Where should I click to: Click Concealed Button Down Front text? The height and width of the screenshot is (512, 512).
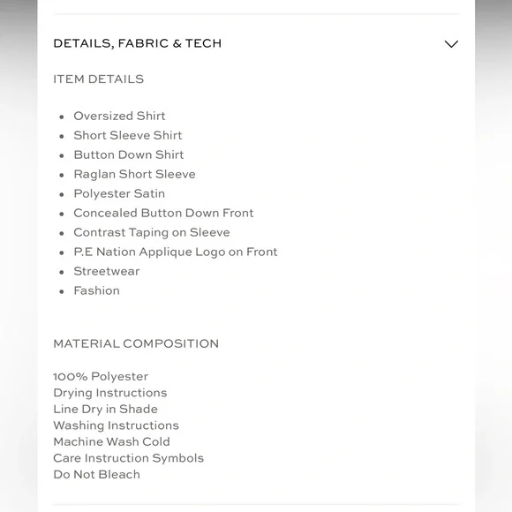[x=163, y=213]
